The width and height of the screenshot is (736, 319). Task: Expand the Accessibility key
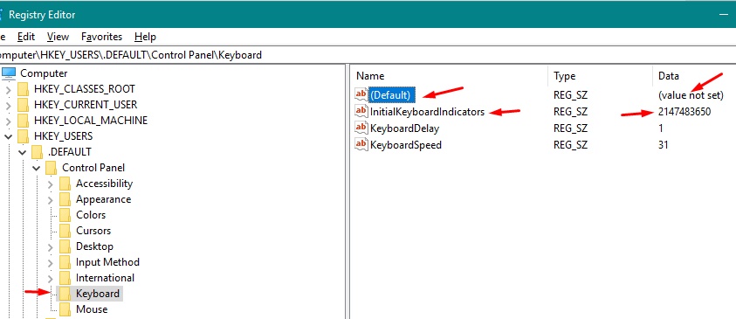51,184
